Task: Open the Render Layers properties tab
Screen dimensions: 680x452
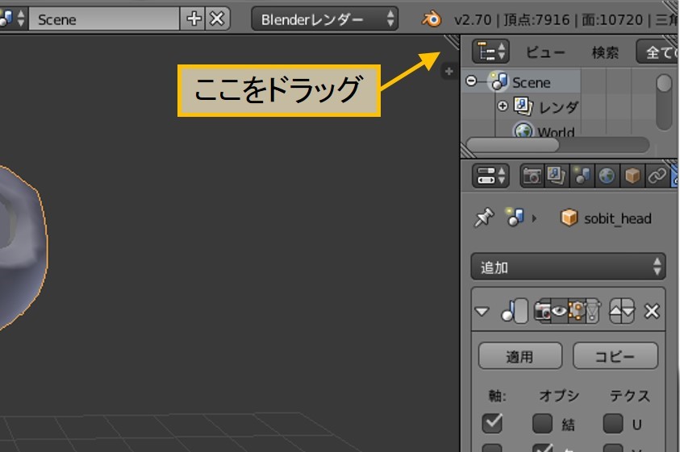Action: click(x=557, y=176)
